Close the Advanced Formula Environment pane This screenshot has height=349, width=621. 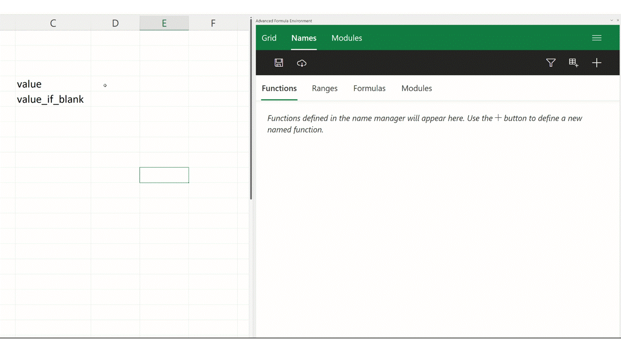(618, 20)
